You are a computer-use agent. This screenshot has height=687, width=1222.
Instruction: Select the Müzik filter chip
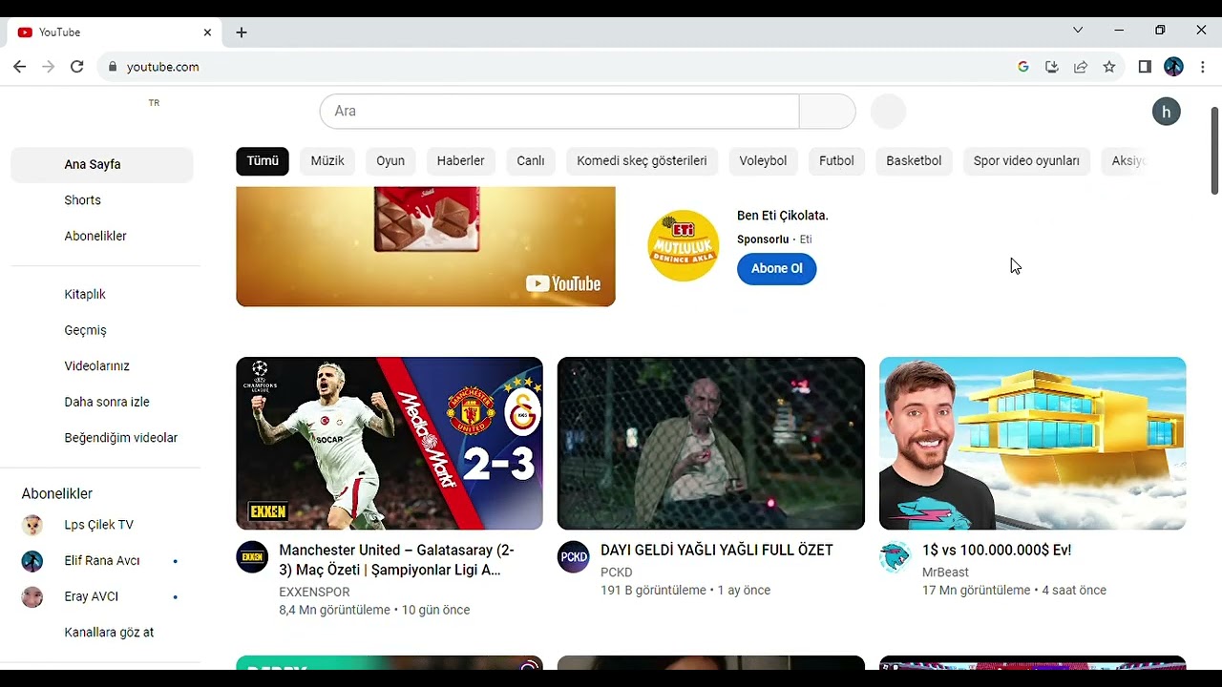click(x=327, y=161)
